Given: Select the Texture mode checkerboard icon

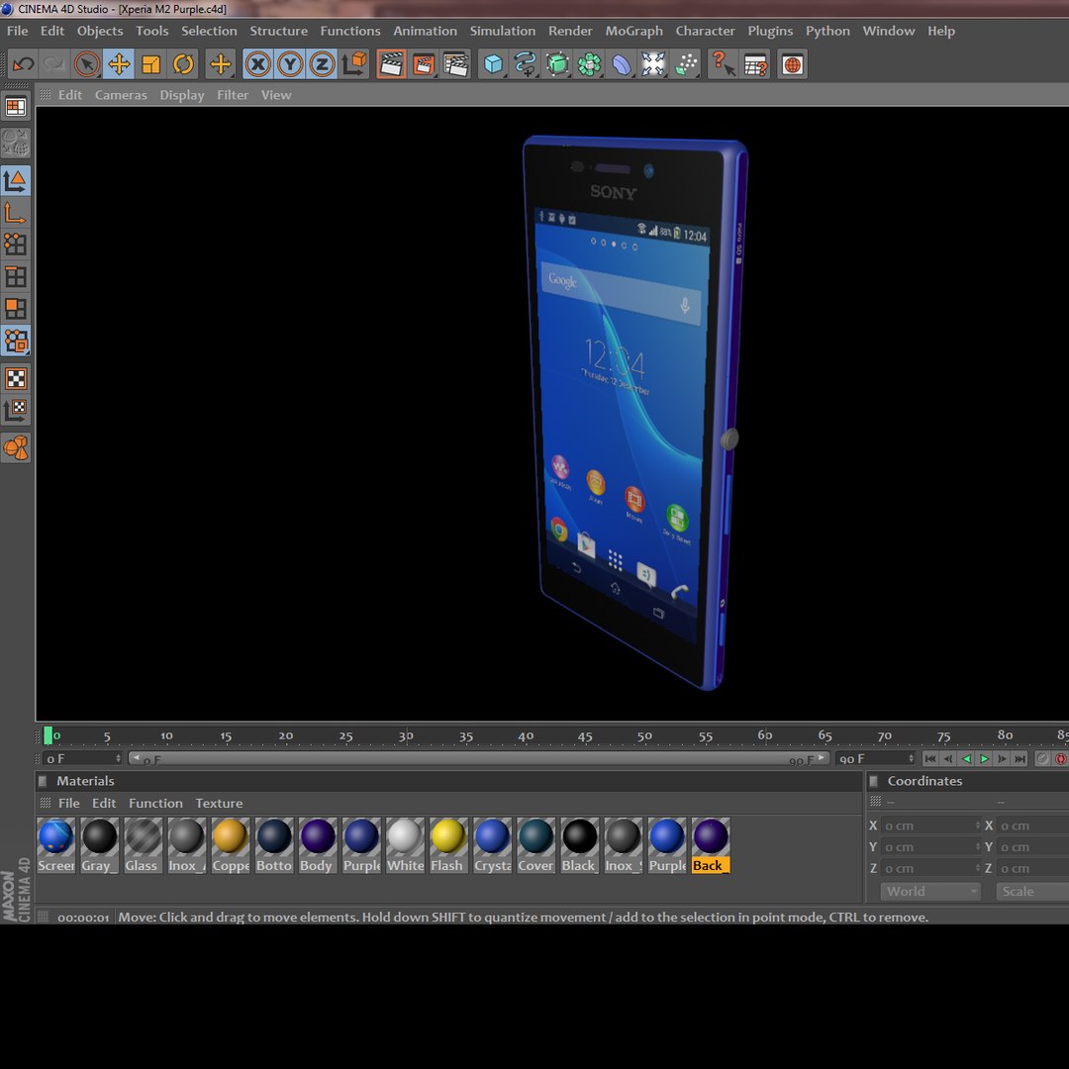Looking at the screenshot, I should coord(16,378).
